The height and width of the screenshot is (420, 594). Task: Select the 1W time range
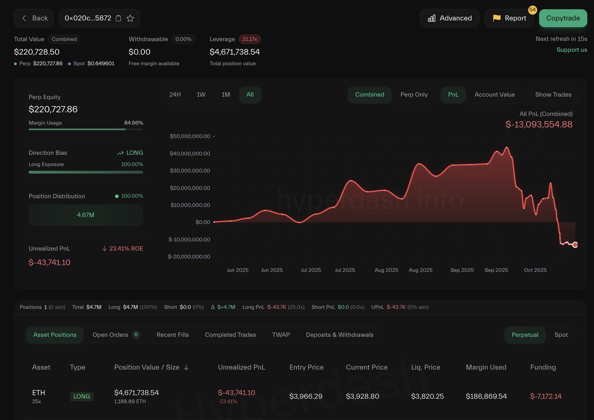tap(201, 95)
